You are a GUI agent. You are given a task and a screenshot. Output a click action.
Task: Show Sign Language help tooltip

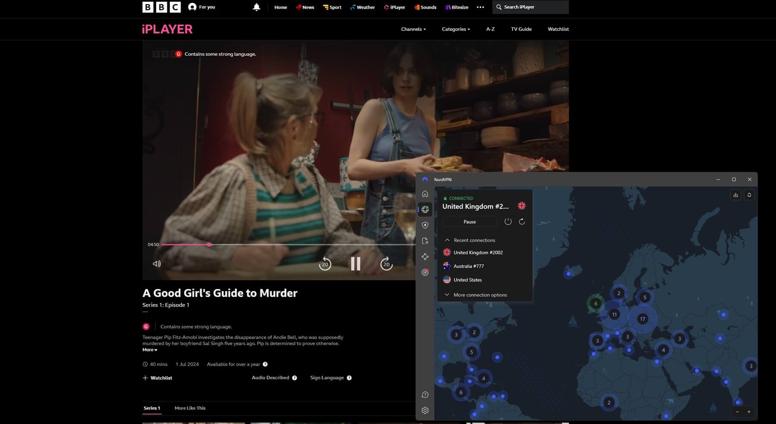coord(349,378)
